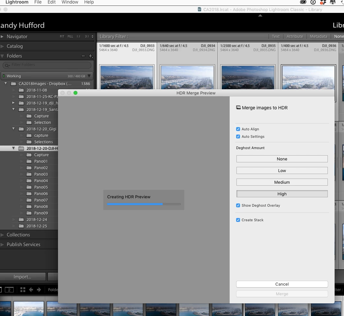The width and height of the screenshot is (344, 316).
Task: Set Deghost Amount to Medium
Action: click(282, 182)
